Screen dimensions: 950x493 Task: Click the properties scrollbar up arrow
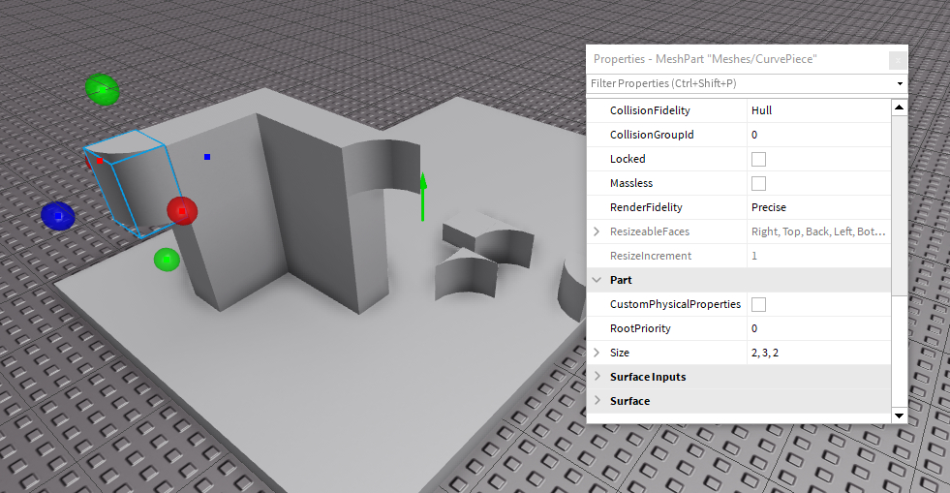point(899,108)
